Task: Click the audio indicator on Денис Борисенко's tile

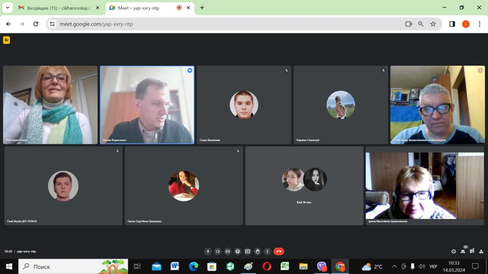Action: (189, 71)
